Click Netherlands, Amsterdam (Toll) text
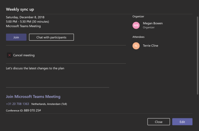The image size is (199, 131). click(x=49, y=104)
